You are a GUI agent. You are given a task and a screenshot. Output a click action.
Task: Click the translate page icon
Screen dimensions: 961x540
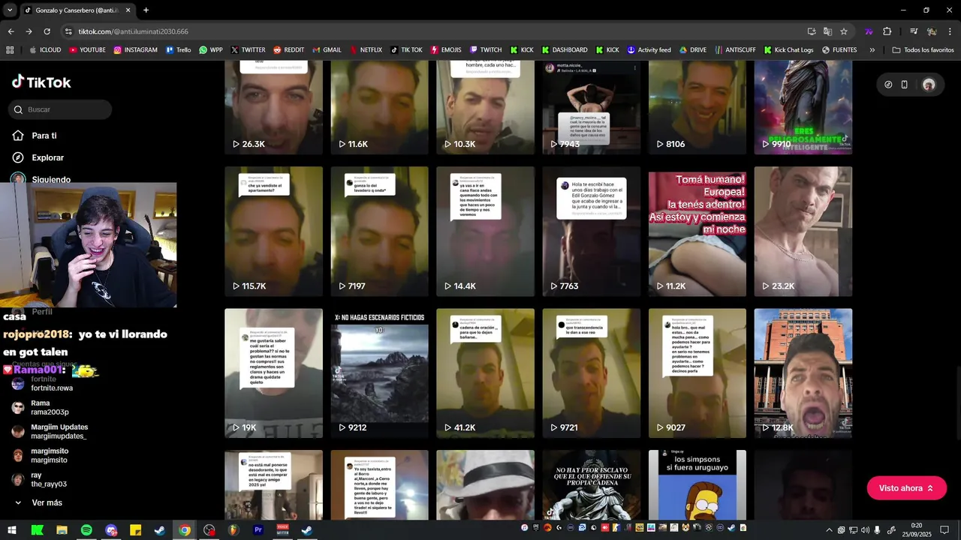tap(827, 31)
